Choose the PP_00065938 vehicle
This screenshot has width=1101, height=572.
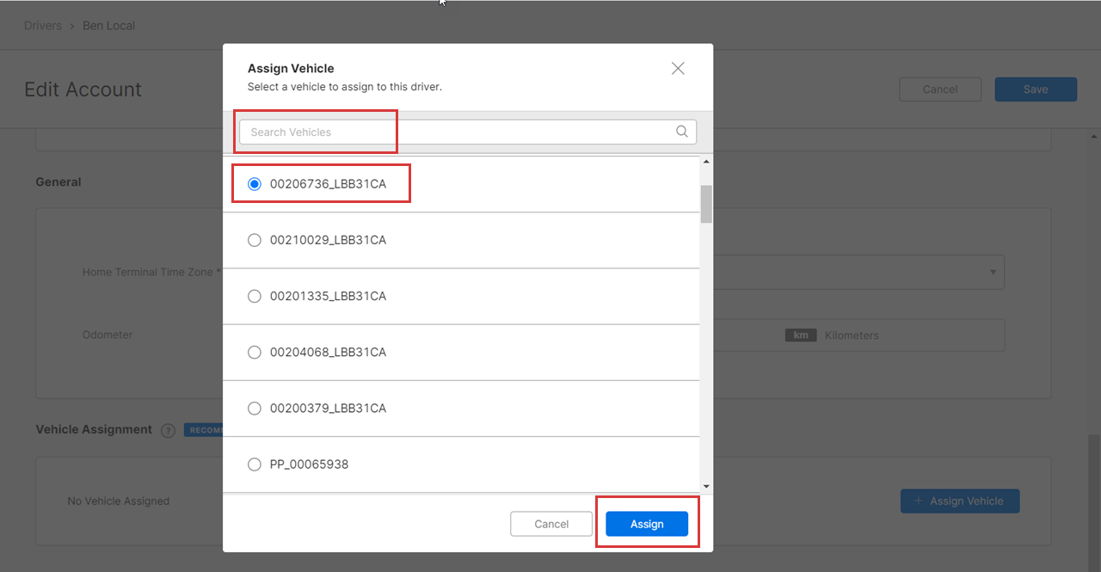(x=255, y=464)
